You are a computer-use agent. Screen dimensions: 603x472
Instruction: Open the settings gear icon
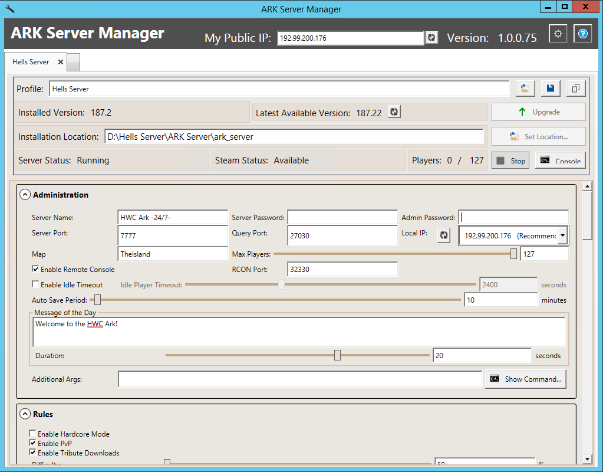point(558,34)
